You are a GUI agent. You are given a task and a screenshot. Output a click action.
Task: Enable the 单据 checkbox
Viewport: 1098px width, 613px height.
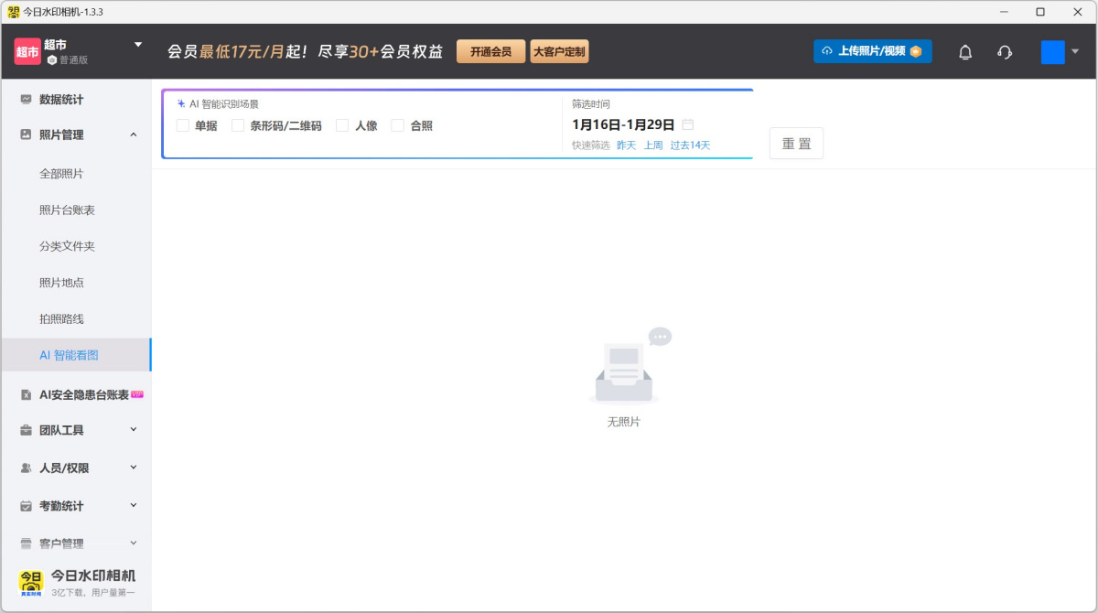183,125
